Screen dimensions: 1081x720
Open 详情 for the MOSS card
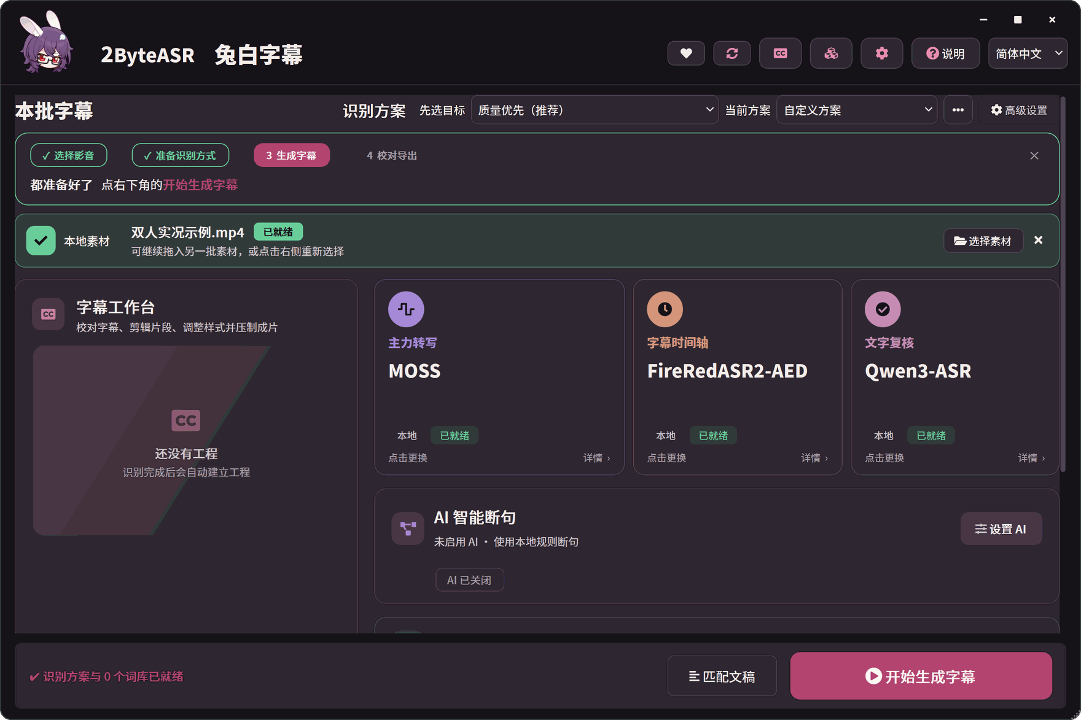[x=596, y=458]
